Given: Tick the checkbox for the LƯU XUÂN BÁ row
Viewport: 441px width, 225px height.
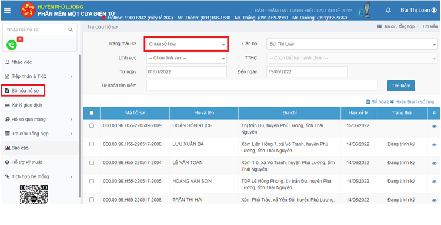Looking at the screenshot, I should tap(92, 144).
